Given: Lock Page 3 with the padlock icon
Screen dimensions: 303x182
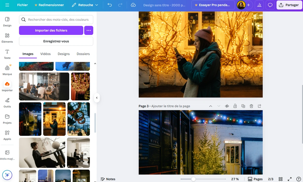Looking at the screenshot, I should (235, 106).
